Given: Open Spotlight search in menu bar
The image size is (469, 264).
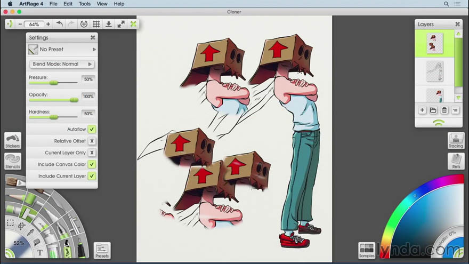Looking at the screenshot, I should [446, 4].
